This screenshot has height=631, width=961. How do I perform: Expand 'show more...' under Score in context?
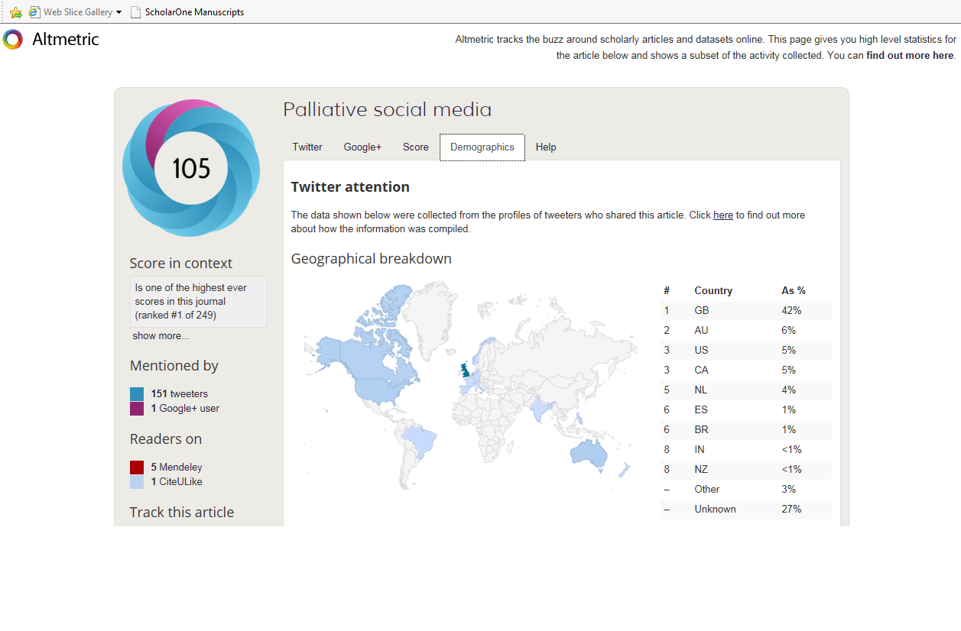click(x=161, y=336)
